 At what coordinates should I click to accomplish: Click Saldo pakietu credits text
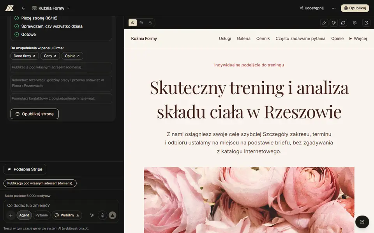[27, 196]
